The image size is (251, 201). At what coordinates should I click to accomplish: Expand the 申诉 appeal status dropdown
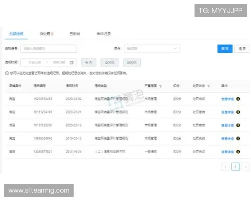152,49
